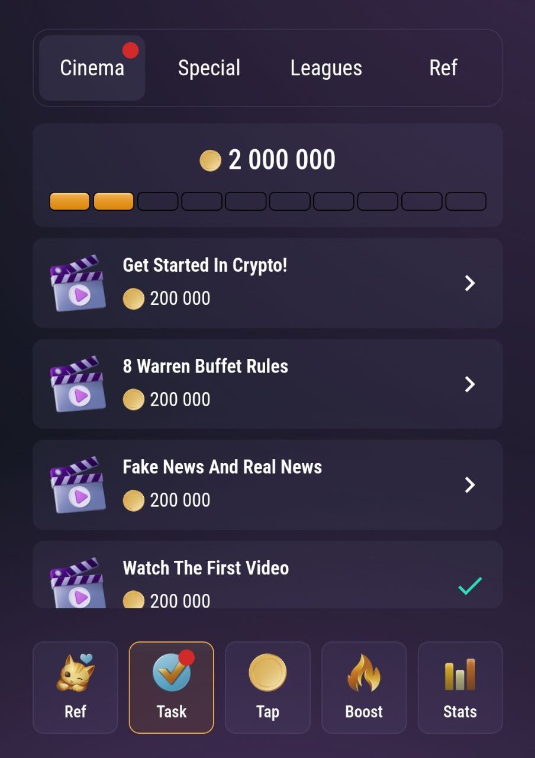535x758 pixels.
Task: Click the second filled orange progress segment
Action: pyautogui.click(x=114, y=201)
